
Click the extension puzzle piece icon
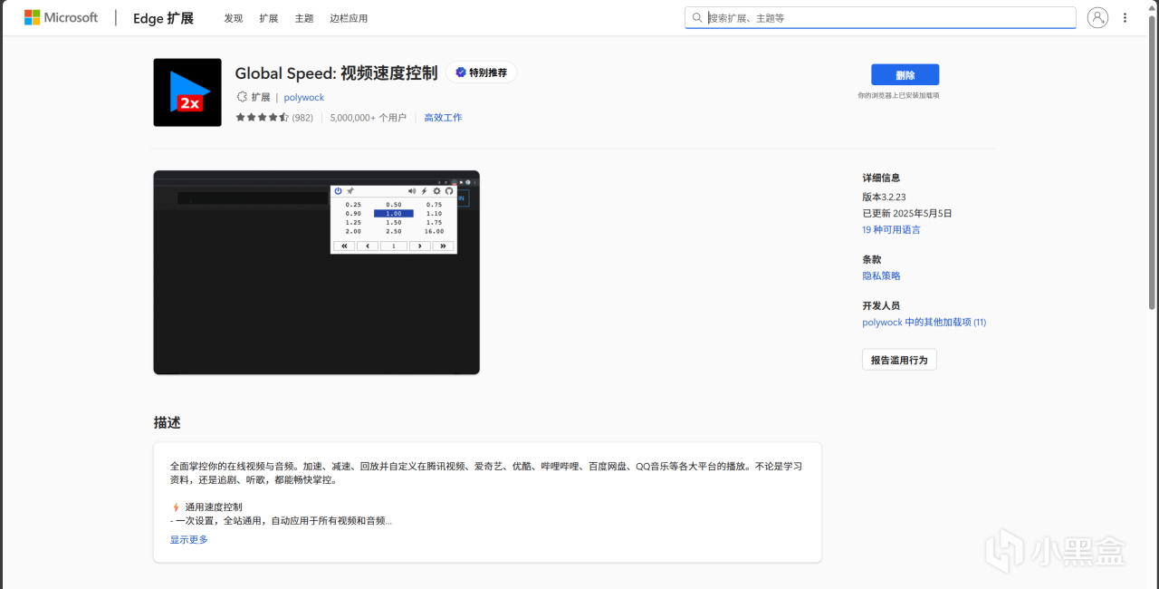(242, 97)
